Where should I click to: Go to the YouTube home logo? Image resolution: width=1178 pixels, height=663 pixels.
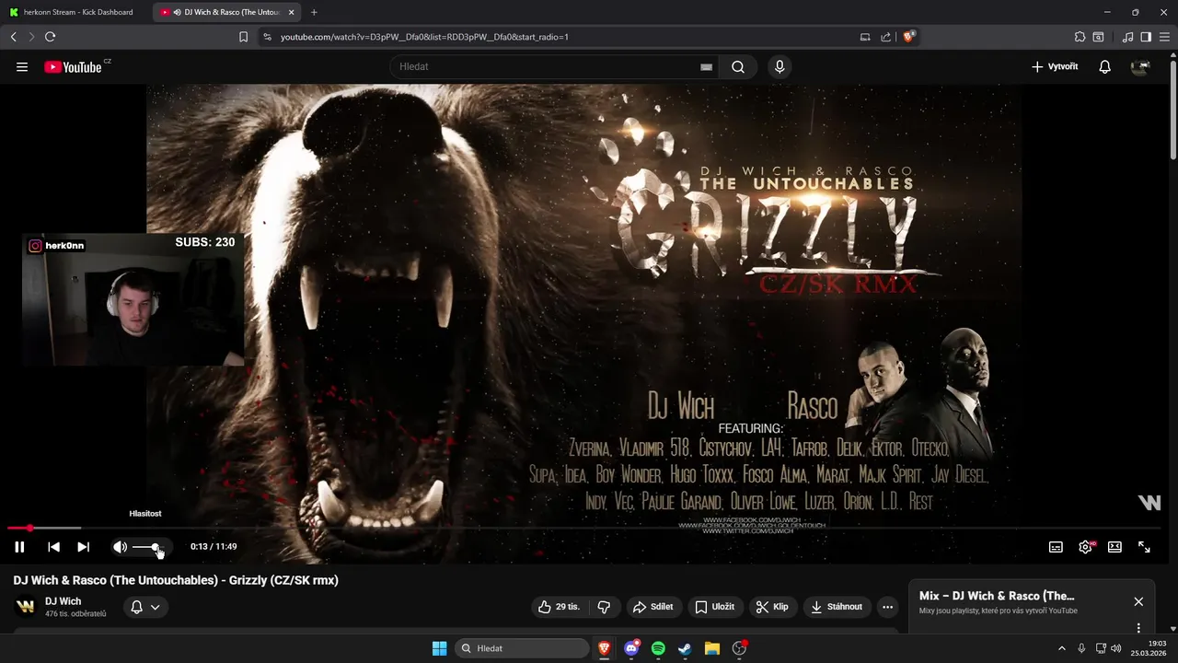[x=73, y=67]
